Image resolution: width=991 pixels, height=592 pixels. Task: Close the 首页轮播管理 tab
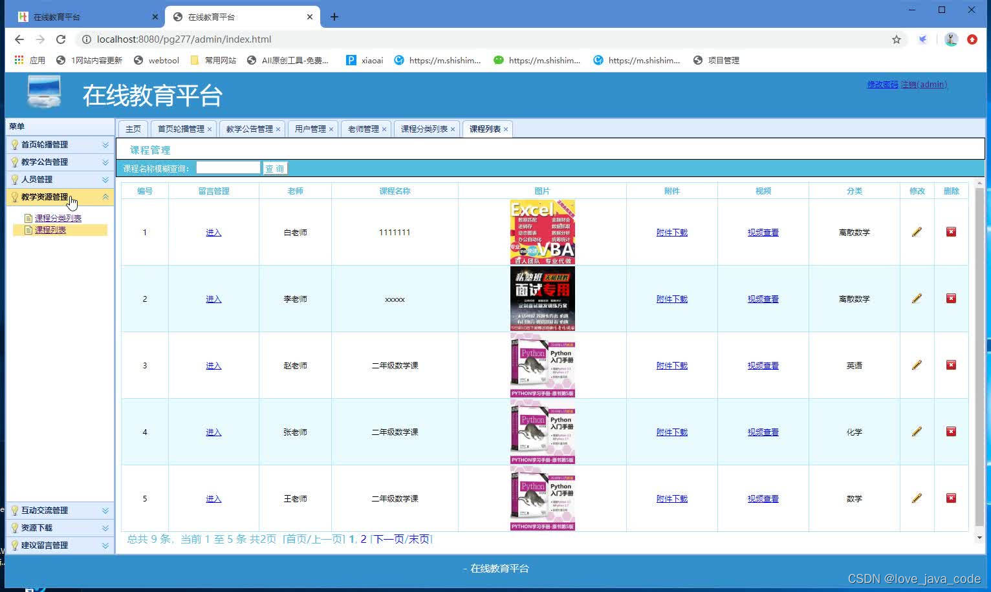[x=210, y=129]
